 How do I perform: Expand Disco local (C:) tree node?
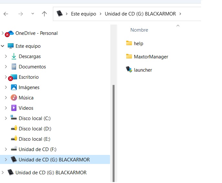click(6, 118)
